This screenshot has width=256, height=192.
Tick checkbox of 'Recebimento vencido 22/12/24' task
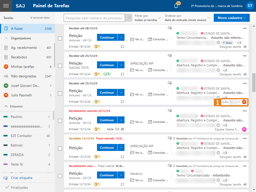pos(60,121)
